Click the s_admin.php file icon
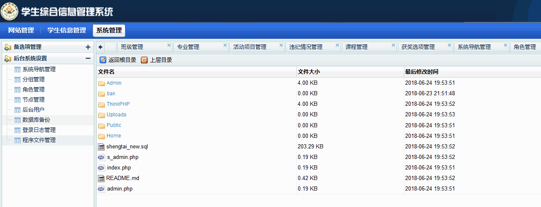 pyautogui.click(x=101, y=157)
